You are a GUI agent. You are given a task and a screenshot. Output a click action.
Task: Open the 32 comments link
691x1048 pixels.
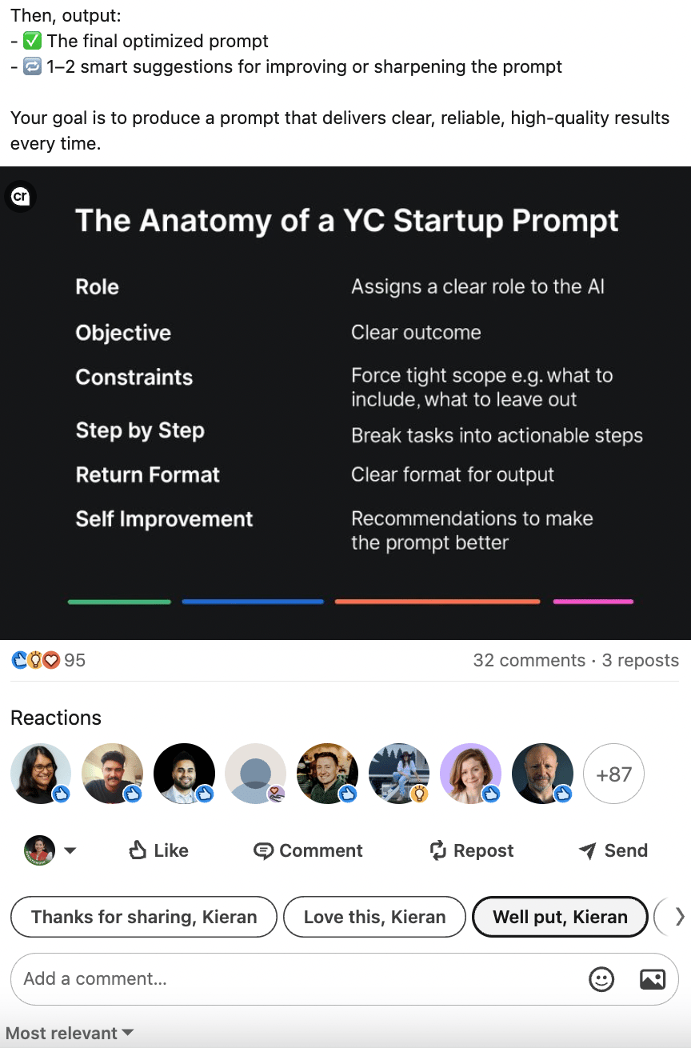[x=529, y=660]
